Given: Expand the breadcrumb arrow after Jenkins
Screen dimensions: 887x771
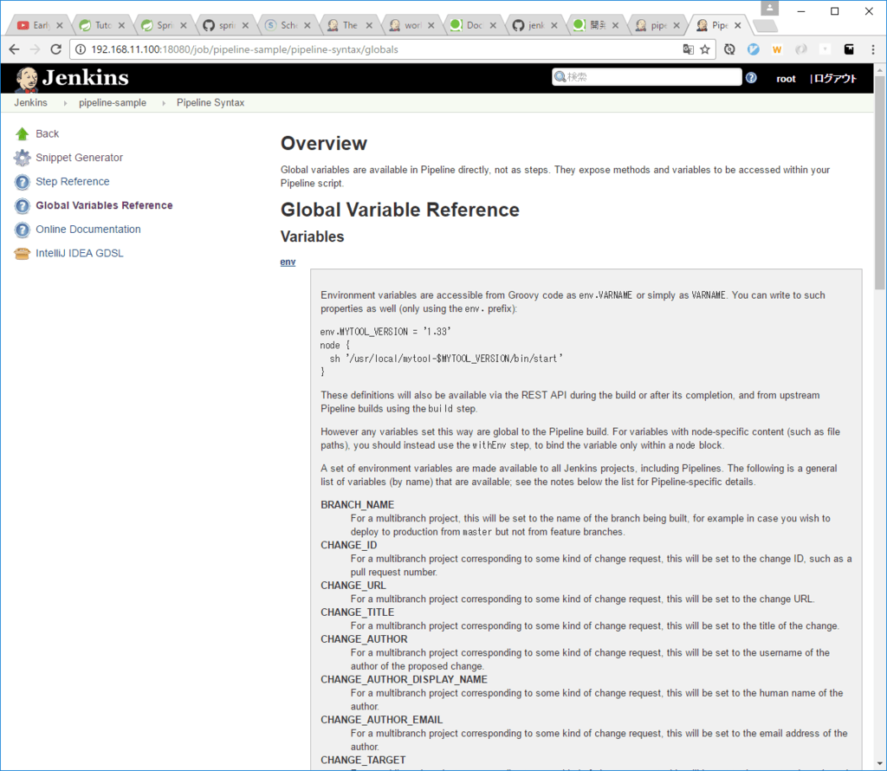Looking at the screenshot, I should click(x=65, y=103).
